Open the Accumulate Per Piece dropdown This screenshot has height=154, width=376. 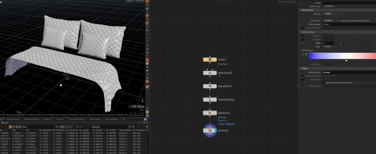(330, 21)
